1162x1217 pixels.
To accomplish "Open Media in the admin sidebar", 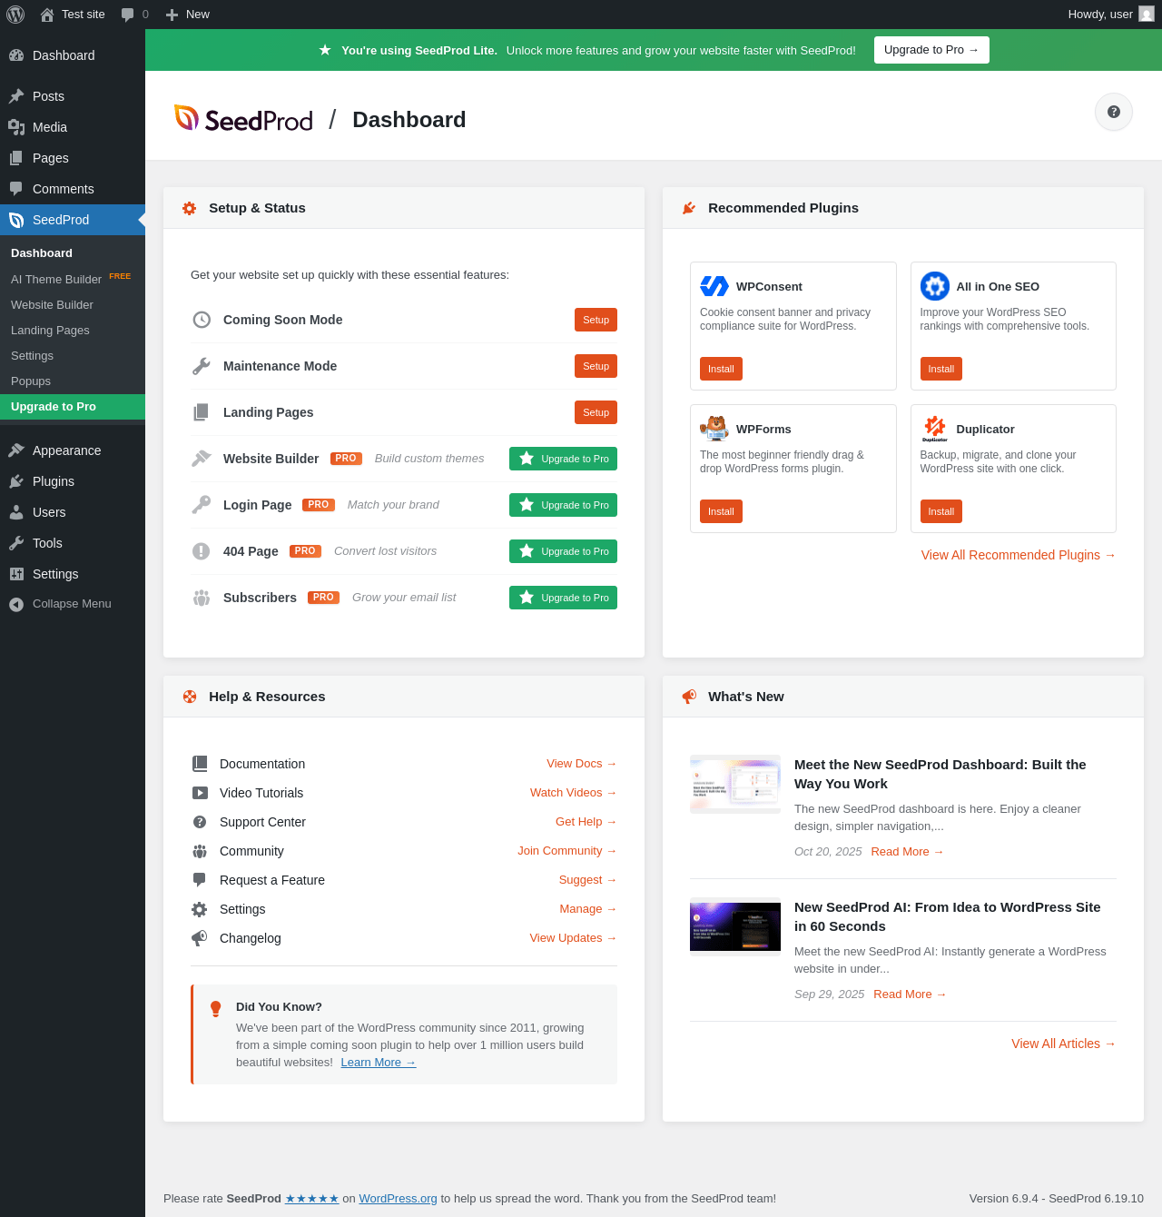I will [73, 127].
